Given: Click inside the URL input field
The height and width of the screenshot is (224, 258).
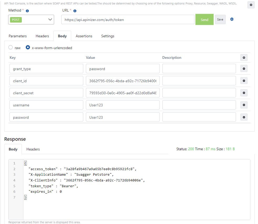Looking at the screenshot, I should pyautogui.click(x=128, y=19).
